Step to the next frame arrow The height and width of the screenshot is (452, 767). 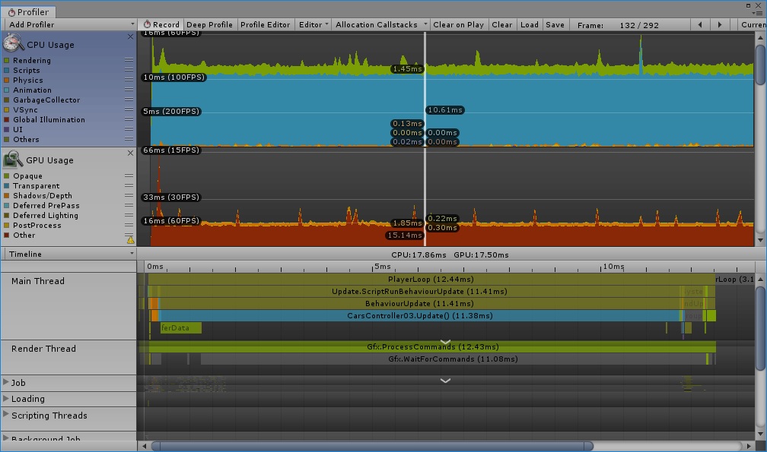pyautogui.click(x=720, y=24)
